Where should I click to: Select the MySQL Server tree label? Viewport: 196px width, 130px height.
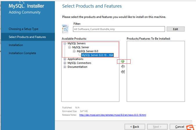tap(81, 47)
